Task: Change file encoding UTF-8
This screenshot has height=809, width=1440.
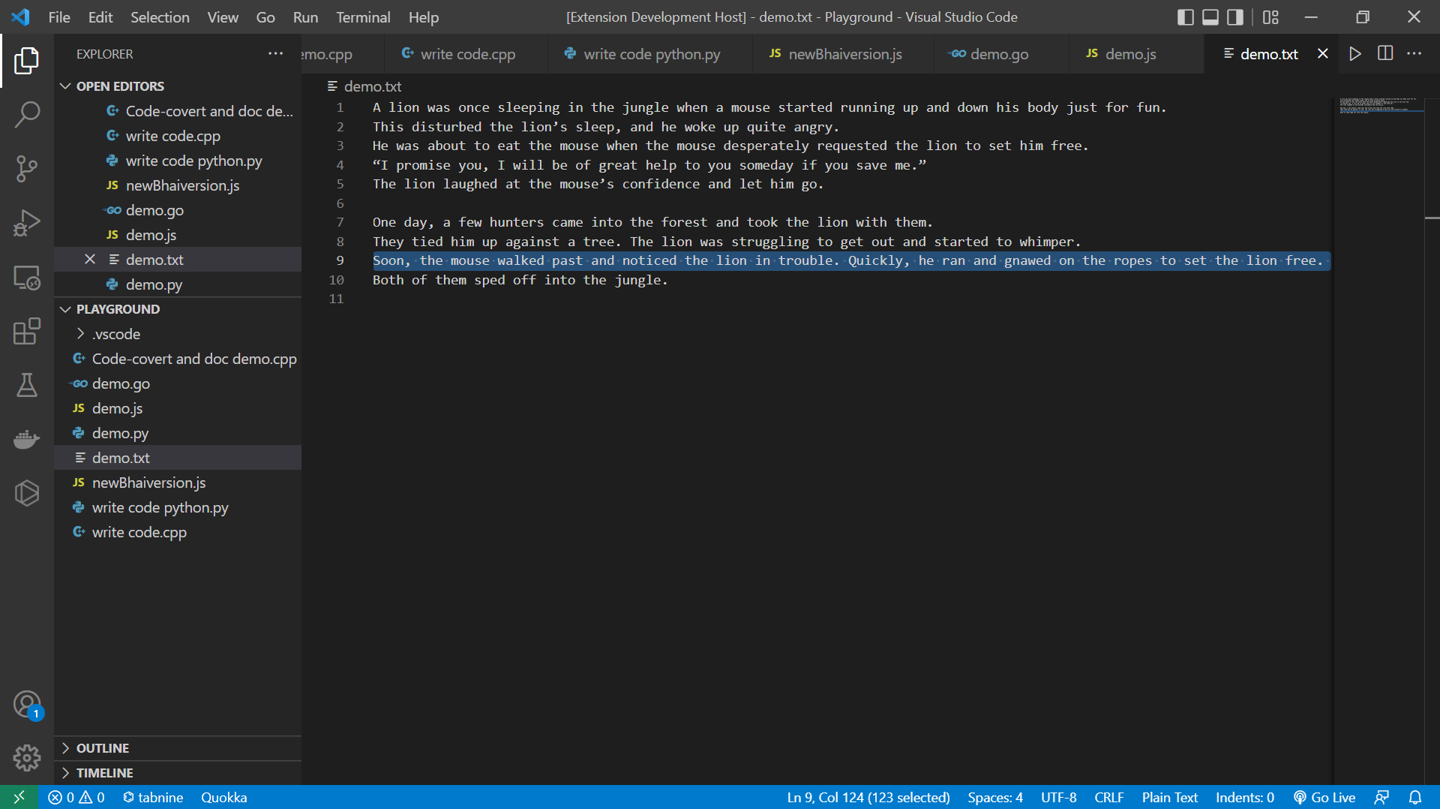Action: click(x=1058, y=797)
